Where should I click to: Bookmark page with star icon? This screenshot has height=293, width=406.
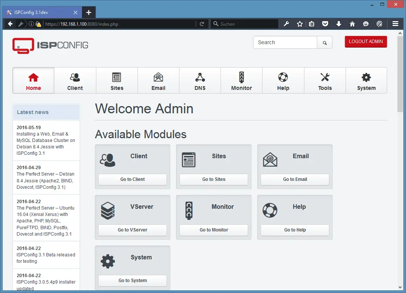coord(300,24)
